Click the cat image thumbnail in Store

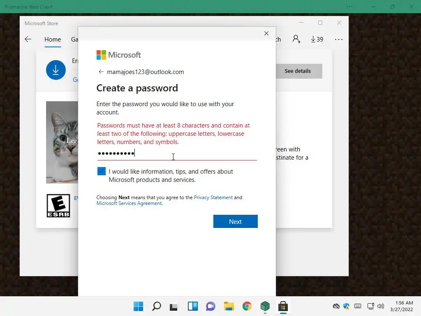click(x=62, y=142)
